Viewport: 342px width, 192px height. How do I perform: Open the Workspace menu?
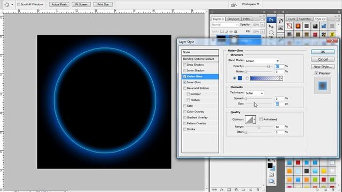(x=250, y=4)
